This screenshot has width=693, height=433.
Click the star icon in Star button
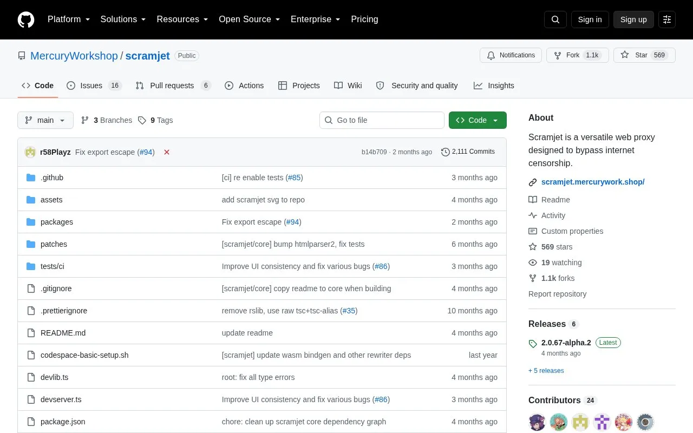tap(625, 55)
